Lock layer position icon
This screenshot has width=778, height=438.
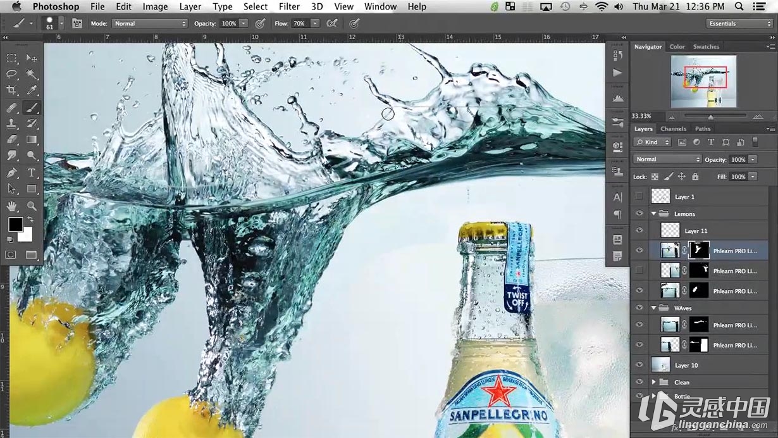681,177
